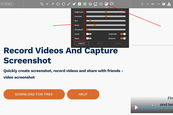
Task: Select the Text tool (A icon)
Action: point(79,4)
